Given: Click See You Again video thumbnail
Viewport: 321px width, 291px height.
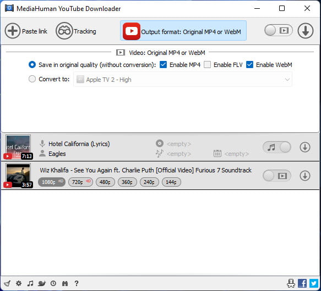Looking at the screenshot, I should [18, 175].
